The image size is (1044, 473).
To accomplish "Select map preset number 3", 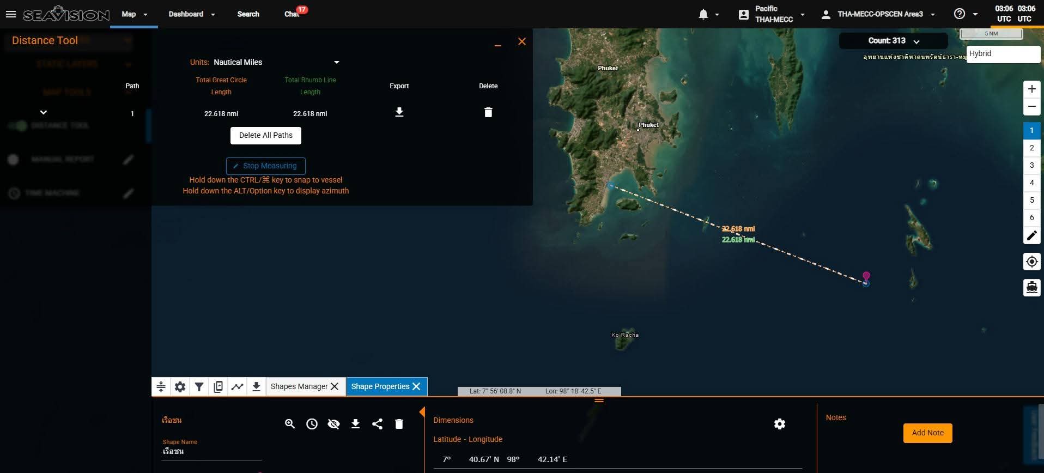I will tap(1031, 165).
